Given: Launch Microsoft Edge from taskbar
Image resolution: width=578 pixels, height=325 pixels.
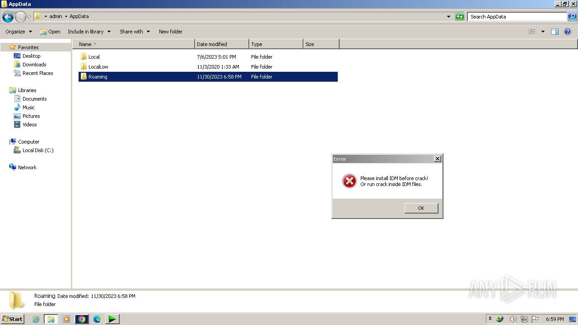Looking at the screenshot, I should (x=97, y=319).
